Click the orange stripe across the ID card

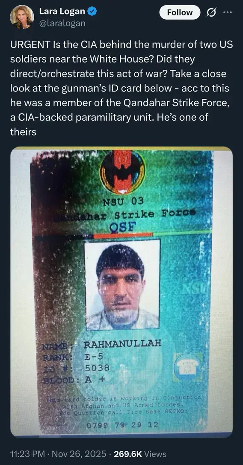(x=123, y=235)
